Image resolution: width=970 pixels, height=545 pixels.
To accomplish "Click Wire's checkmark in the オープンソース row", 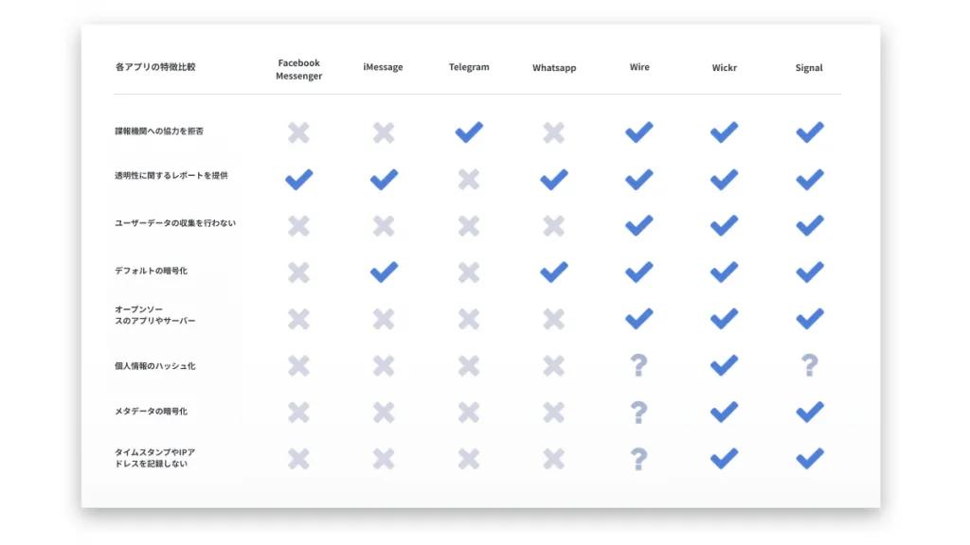I will 639,319.
